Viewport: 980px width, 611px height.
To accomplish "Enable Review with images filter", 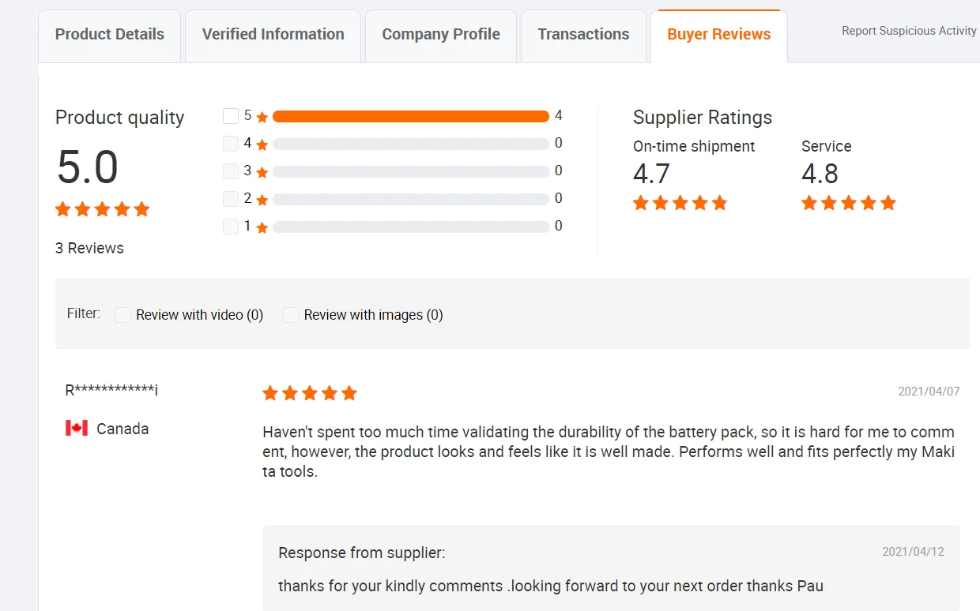I will (x=291, y=315).
